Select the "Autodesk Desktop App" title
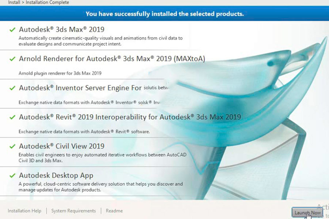This screenshot has height=219, width=329. point(56,176)
